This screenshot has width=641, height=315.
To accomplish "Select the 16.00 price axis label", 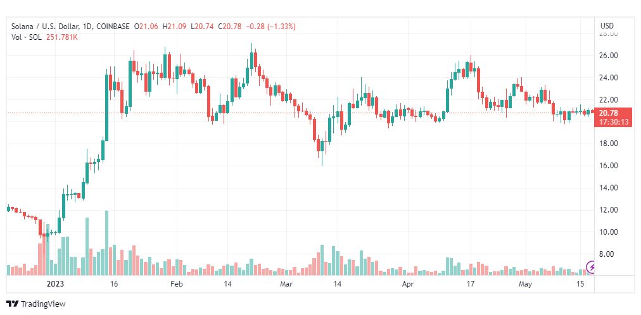I will (x=608, y=166).
